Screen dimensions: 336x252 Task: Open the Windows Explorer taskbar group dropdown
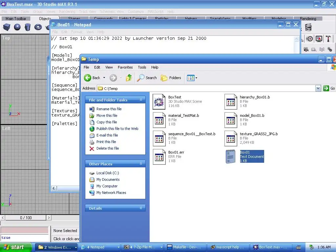click(76, 247)
